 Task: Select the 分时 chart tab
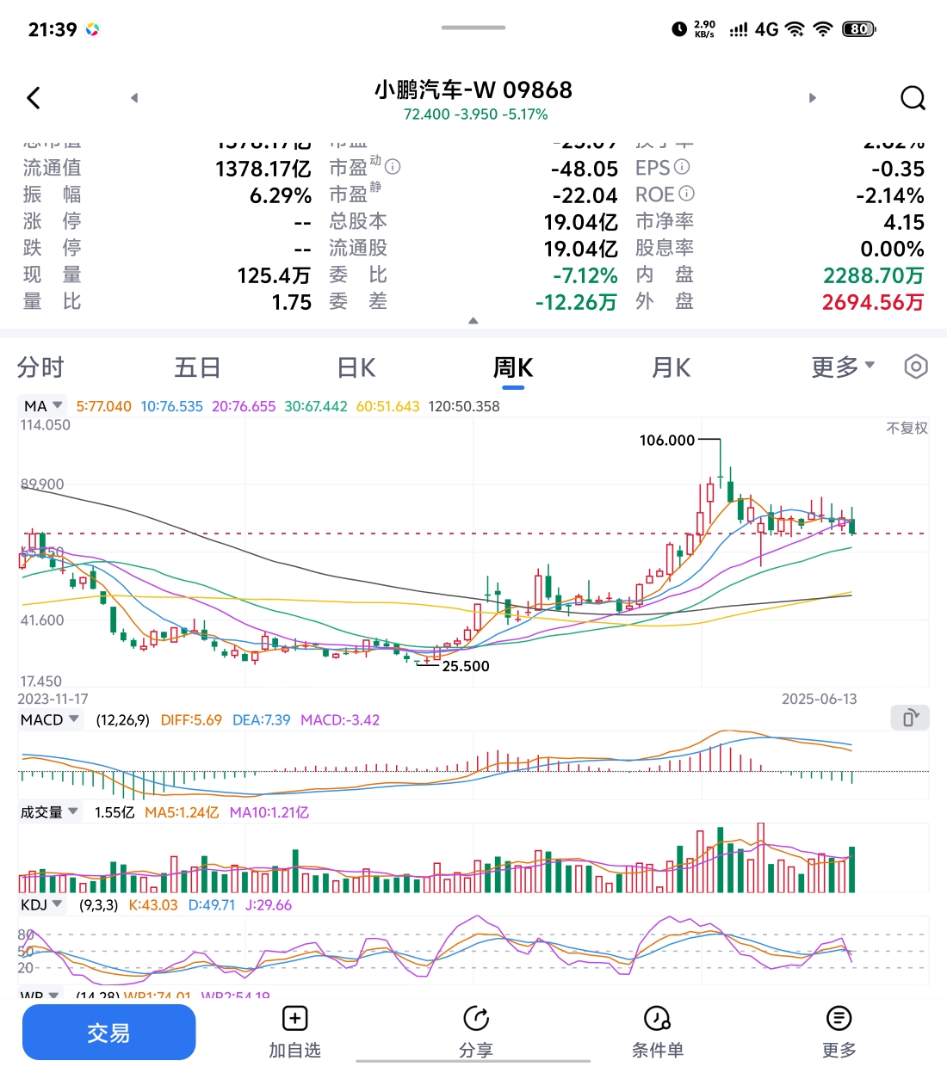(x=40, y=367)
